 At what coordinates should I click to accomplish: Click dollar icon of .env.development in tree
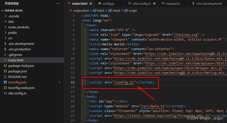tap(5, 44)
